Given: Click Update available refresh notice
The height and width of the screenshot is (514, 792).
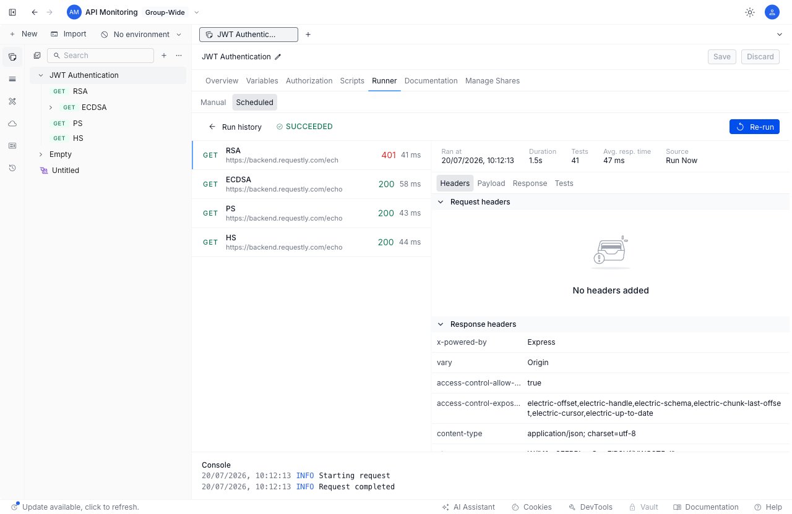Looking at the screenshot, I should (x=75, y=507).
